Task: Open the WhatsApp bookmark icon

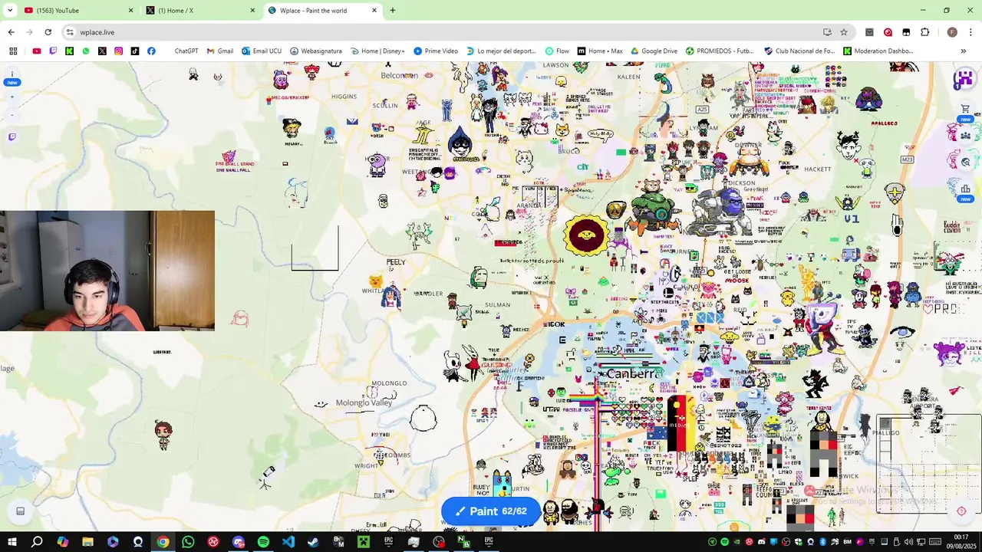Action: pos(86,51)
